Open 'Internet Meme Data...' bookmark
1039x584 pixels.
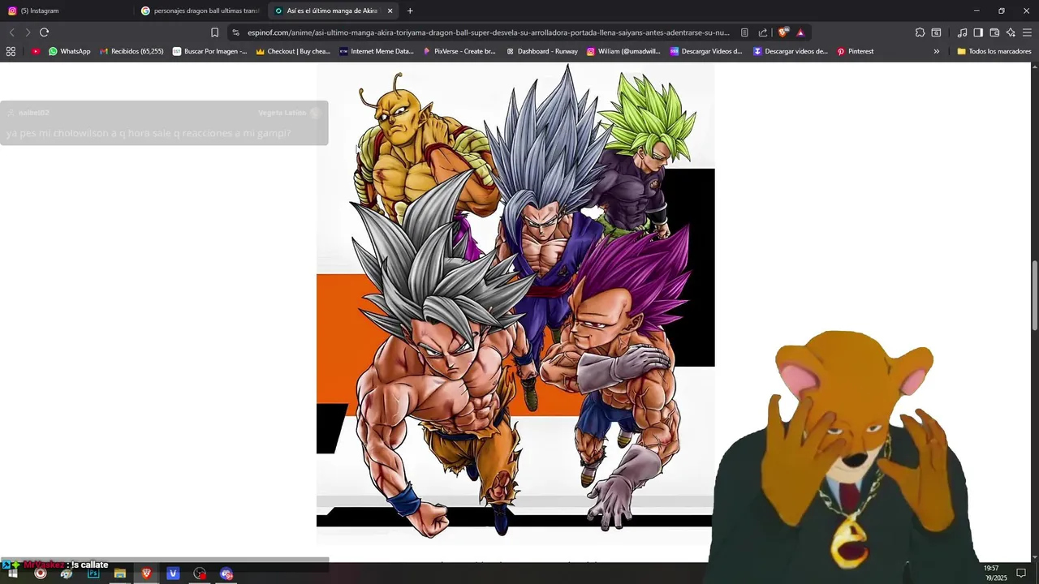pyautogui.click(x=377, y=51)
